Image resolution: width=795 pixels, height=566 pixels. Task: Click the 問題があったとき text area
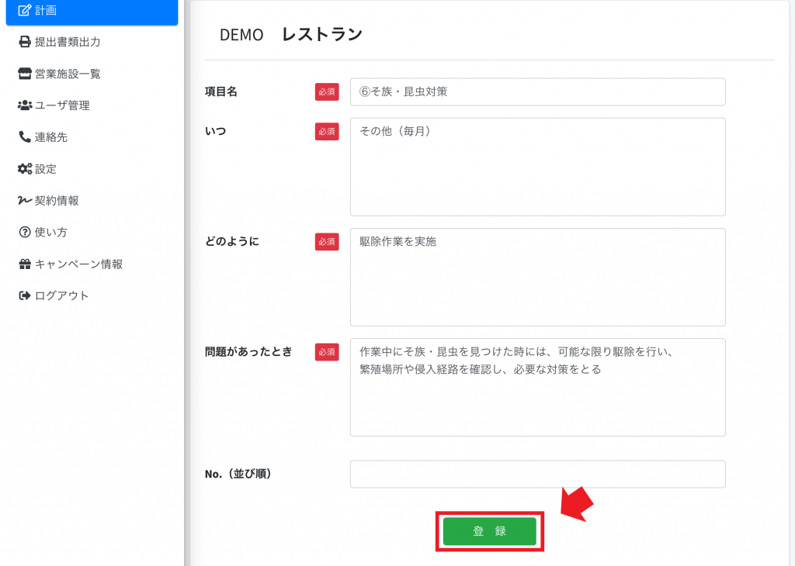(x=537, y=388)
